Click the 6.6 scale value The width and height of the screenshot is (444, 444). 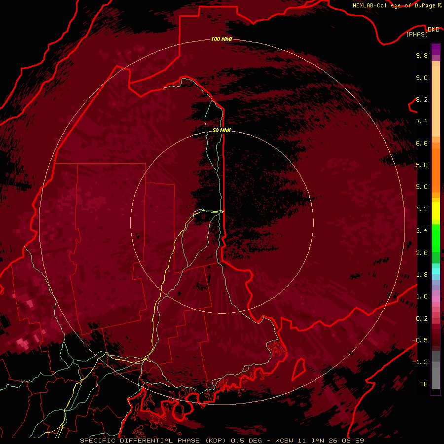click(x=422, y=143)
